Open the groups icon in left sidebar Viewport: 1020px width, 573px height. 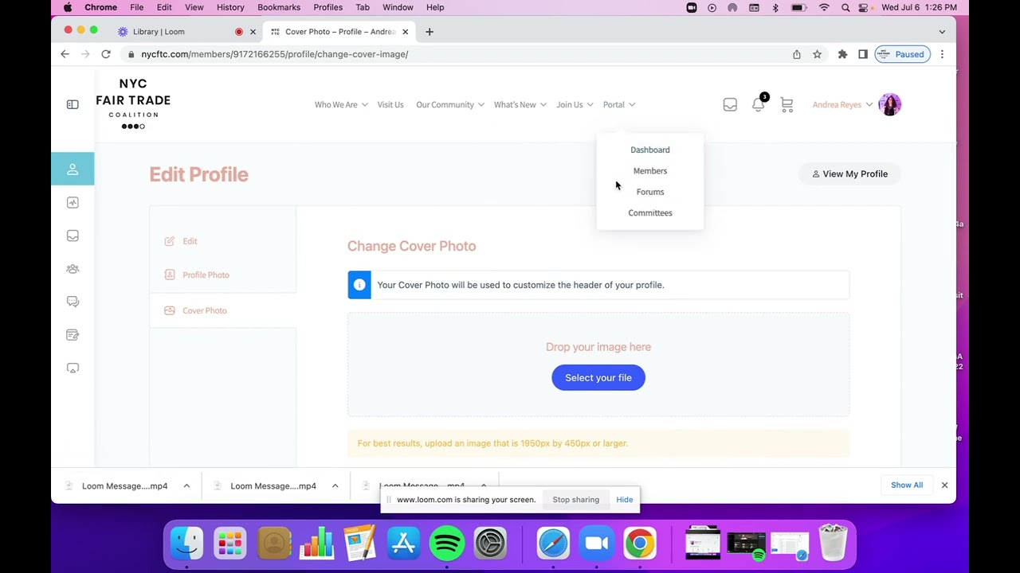click(73, 269)
